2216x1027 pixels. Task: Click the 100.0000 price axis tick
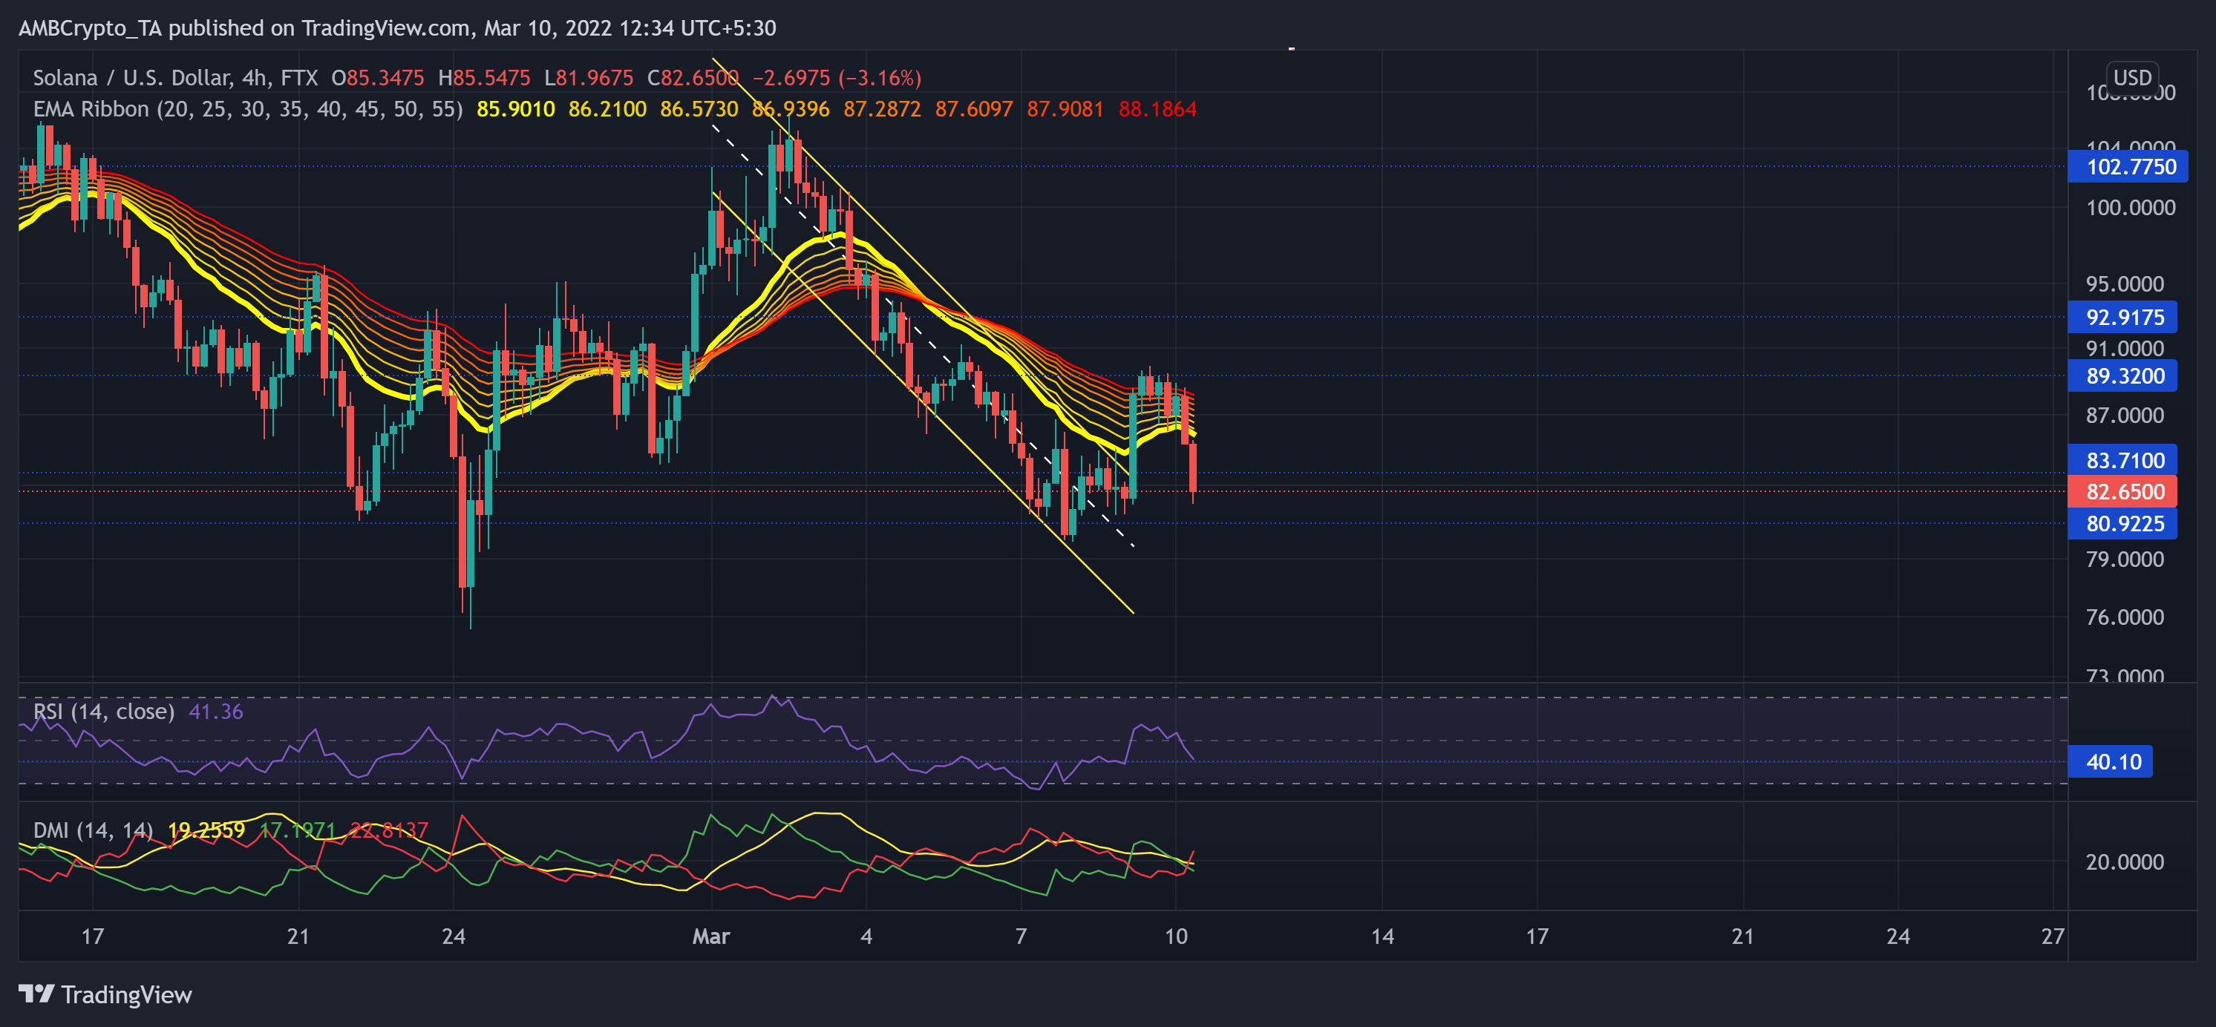pyautogui.click(x=2130, y=207)
